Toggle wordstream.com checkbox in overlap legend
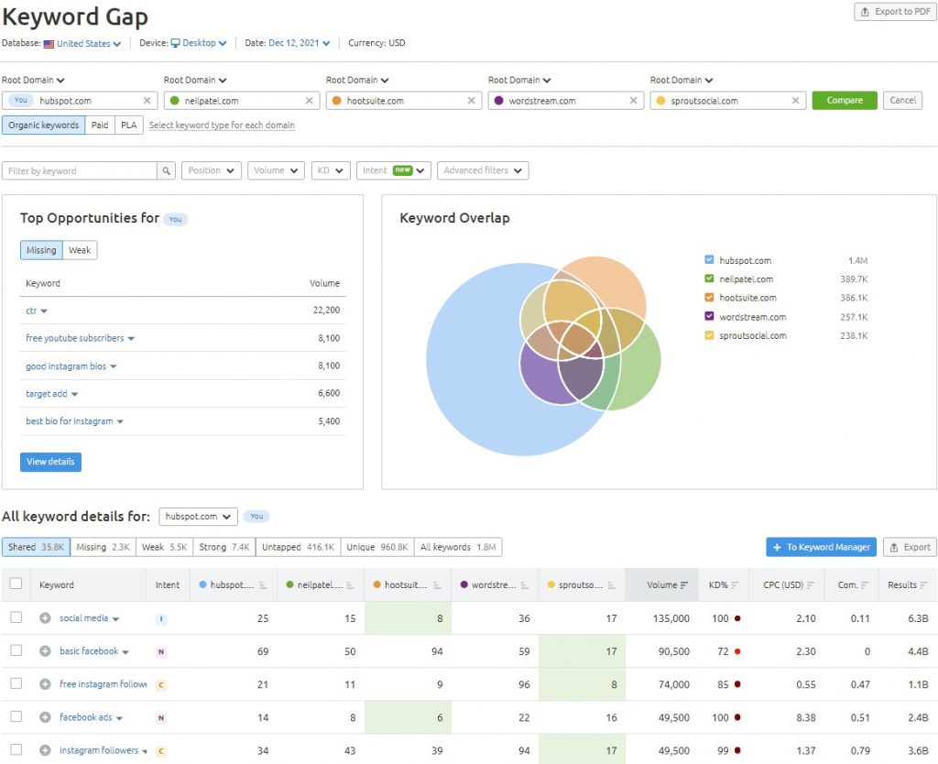The height and width of the screenshot is (764, 938). [709, 316]
